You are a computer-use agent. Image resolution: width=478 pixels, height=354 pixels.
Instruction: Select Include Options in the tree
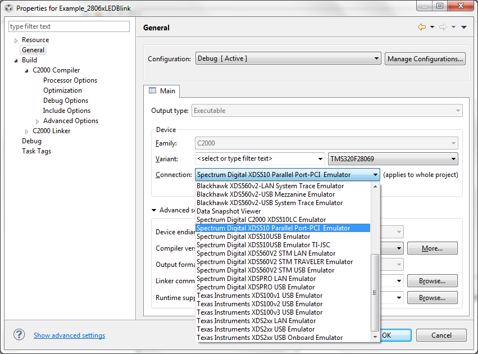pos(66,110)
